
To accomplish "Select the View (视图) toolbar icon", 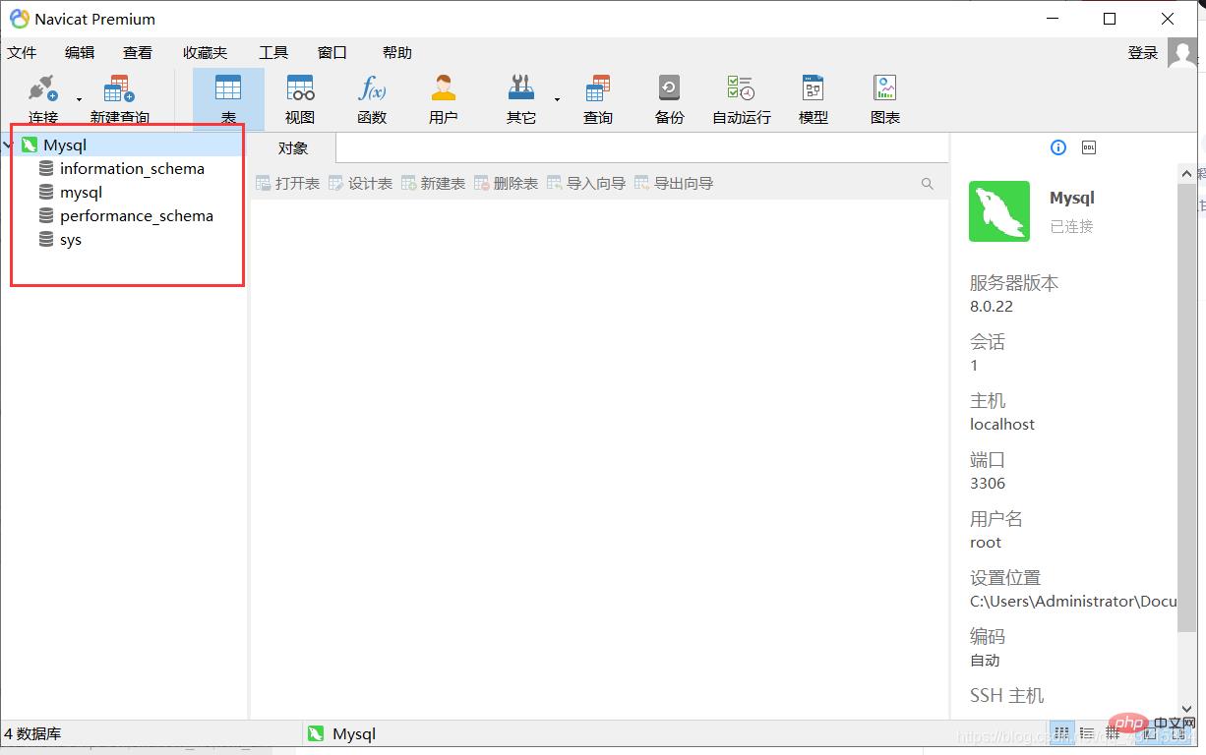I will pyautogui.click(x=300, y=89).
